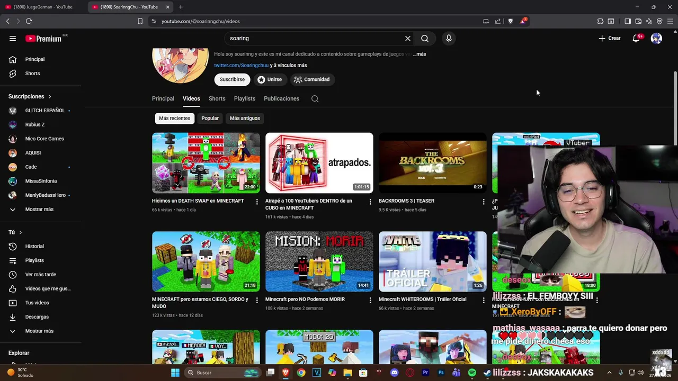Click the YouTube Premium logo
Image resolution: width=678 pixels, height=381 pixels.
click(x=43, y=39)
